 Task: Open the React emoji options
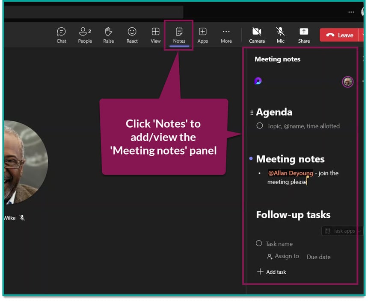(132, 35)
